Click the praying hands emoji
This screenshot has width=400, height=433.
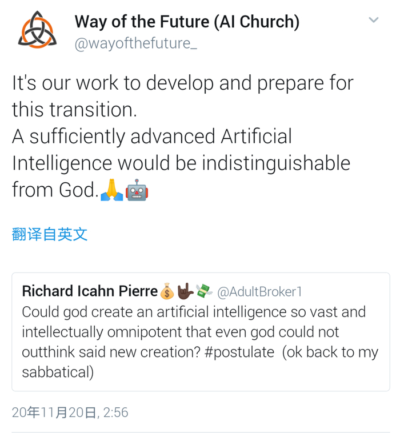[x=111, y=190]
